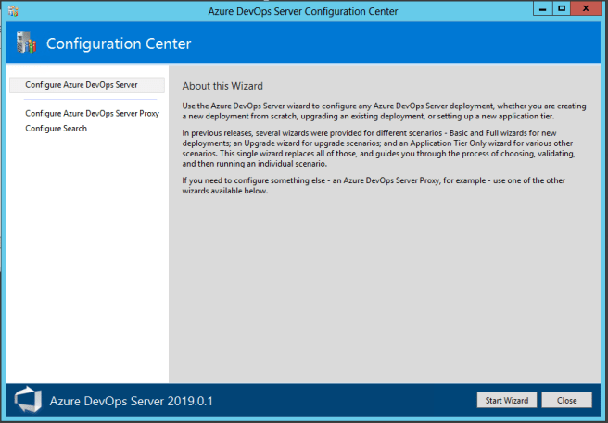Click the Configuration Center server icon
This screenshot has width=608, height=423.
pos(27,44)
